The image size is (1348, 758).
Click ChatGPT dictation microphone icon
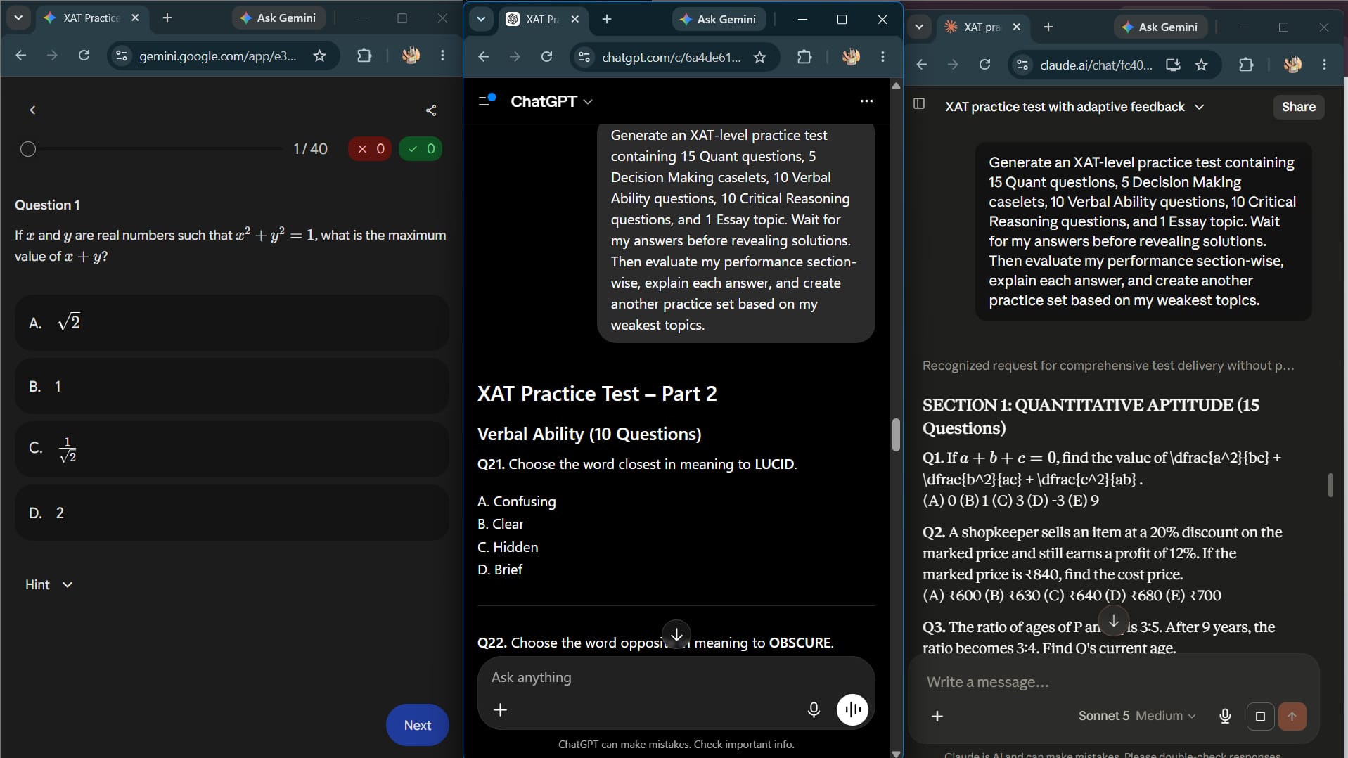[814, 710]
